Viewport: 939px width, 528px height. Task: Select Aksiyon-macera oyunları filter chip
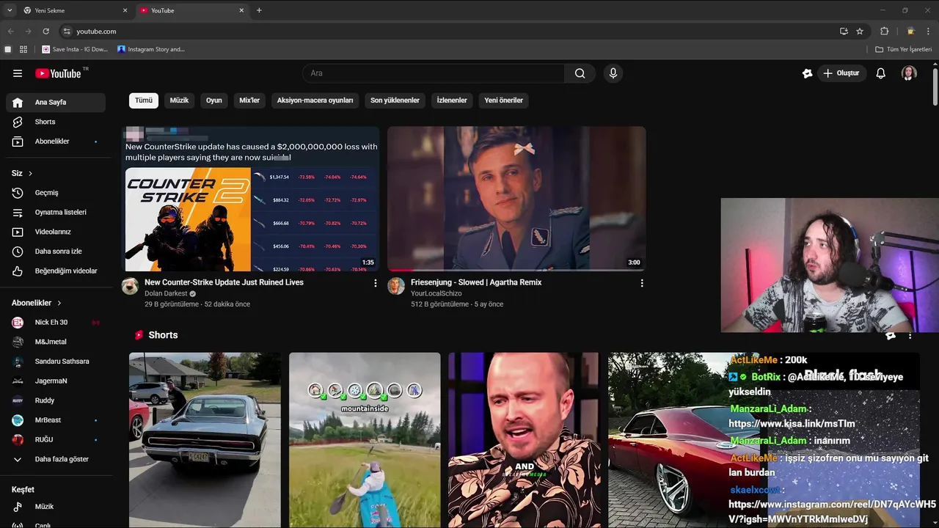click(x=315, y=100)
